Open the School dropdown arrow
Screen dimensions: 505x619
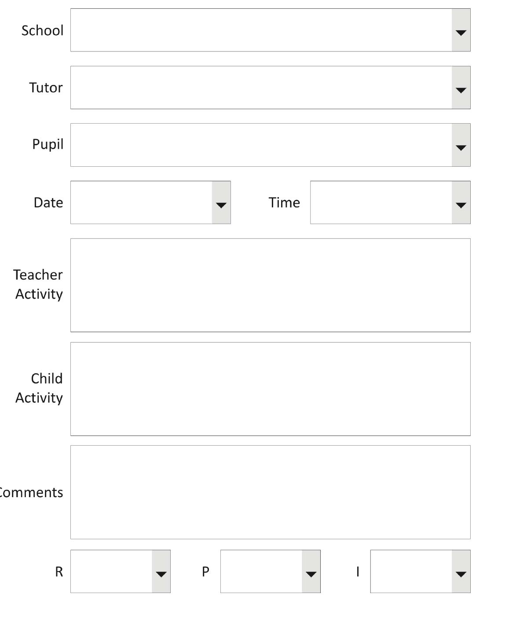click(461, 30)
